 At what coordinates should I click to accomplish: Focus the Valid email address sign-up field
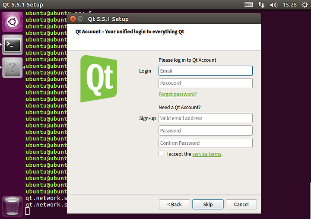click(x=206, y=118)
